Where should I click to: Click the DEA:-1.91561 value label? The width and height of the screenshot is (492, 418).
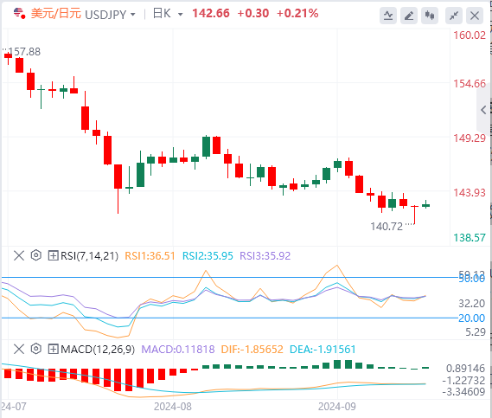click(323, 350)
